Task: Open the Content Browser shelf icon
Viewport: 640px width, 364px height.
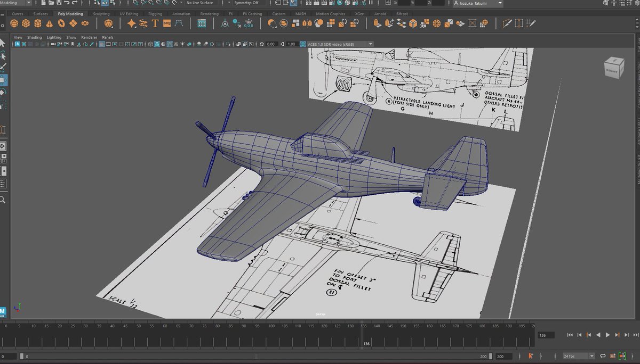Action: click(x=202, y=23)
